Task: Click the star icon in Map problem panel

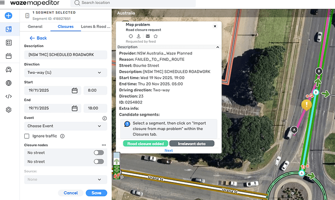Action: point(155,36)
